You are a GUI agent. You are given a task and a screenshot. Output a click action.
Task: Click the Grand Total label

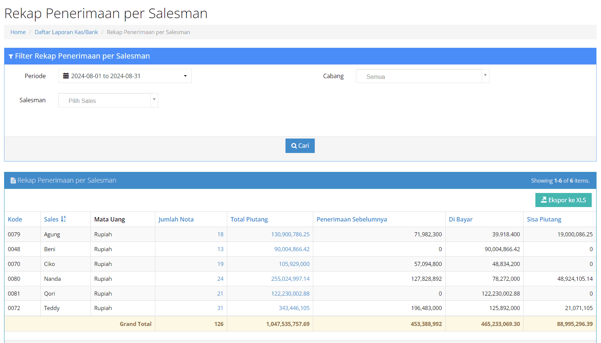135,324
